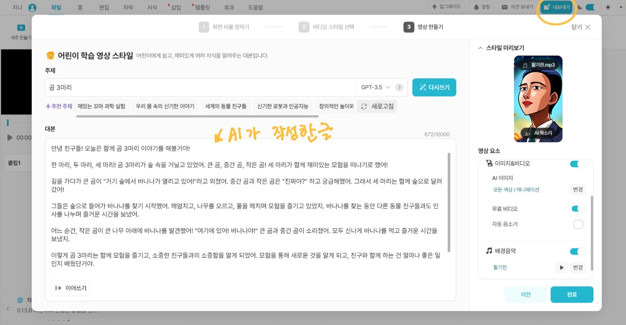Image resolution: width=626 pixels, height=325 pixels.
Task: Open the 템플릿 menu tab
Action: (x=203, y=7)
